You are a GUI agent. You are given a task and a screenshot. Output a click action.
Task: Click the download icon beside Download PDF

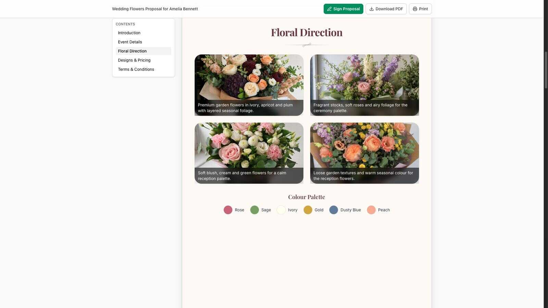tap(371, 9)
